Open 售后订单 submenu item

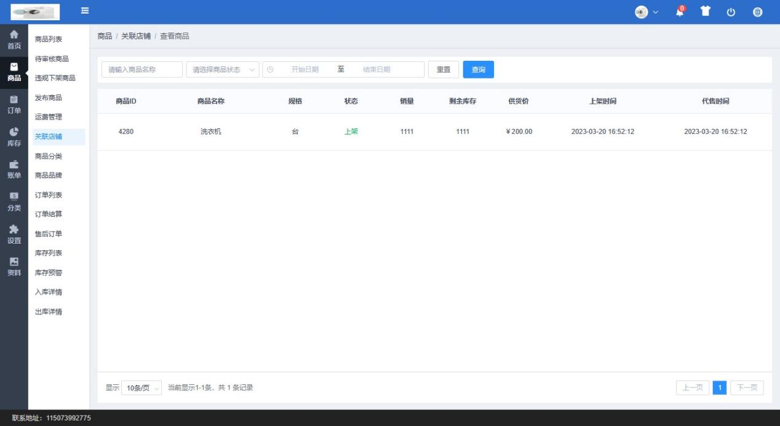click(49, 234)
